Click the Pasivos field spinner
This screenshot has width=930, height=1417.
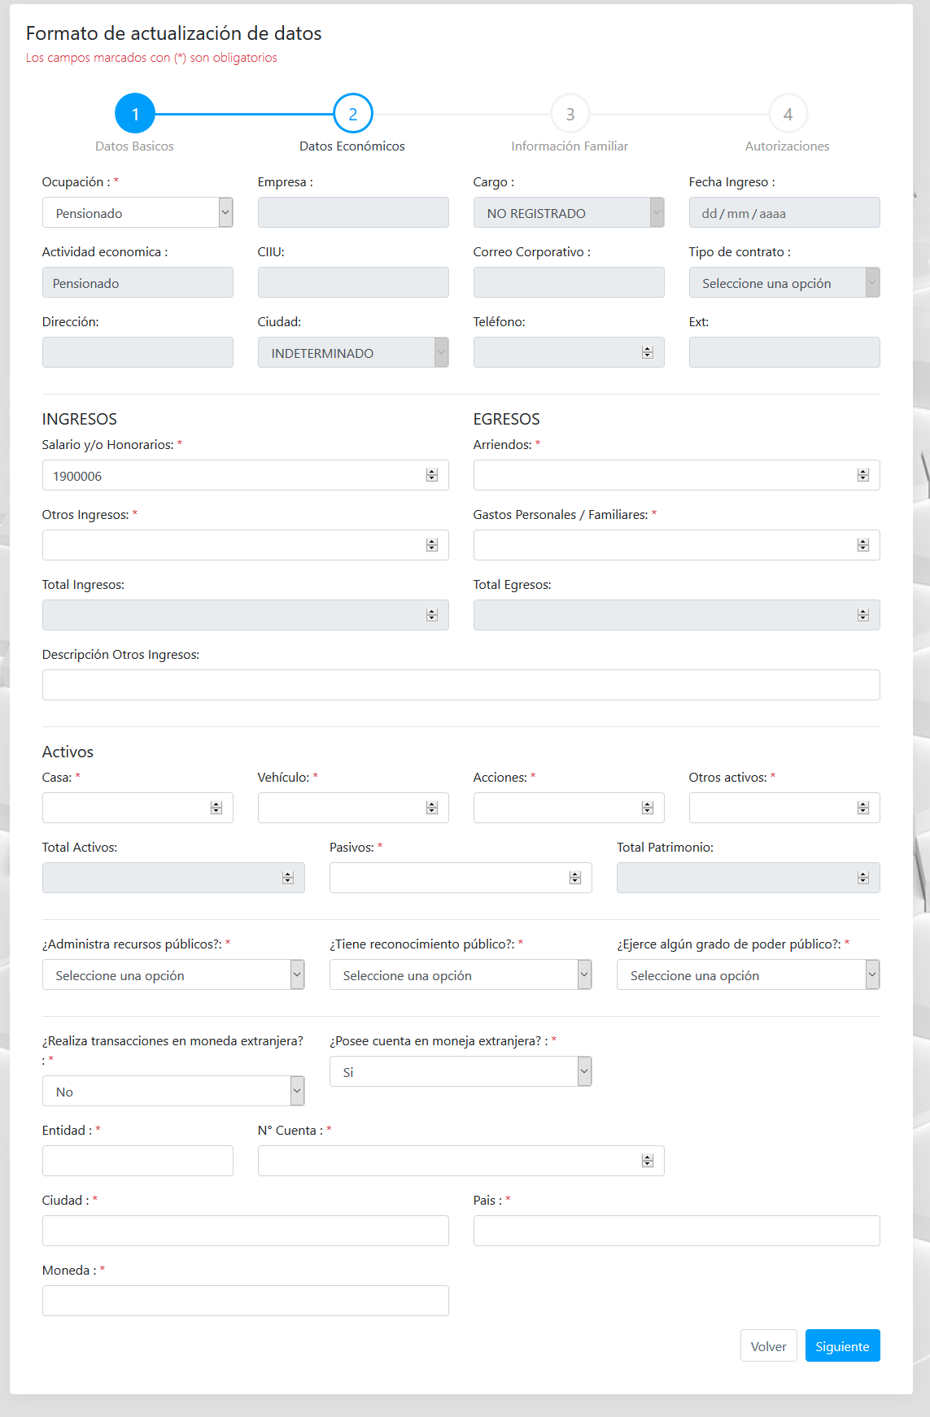tap(575, 879)
